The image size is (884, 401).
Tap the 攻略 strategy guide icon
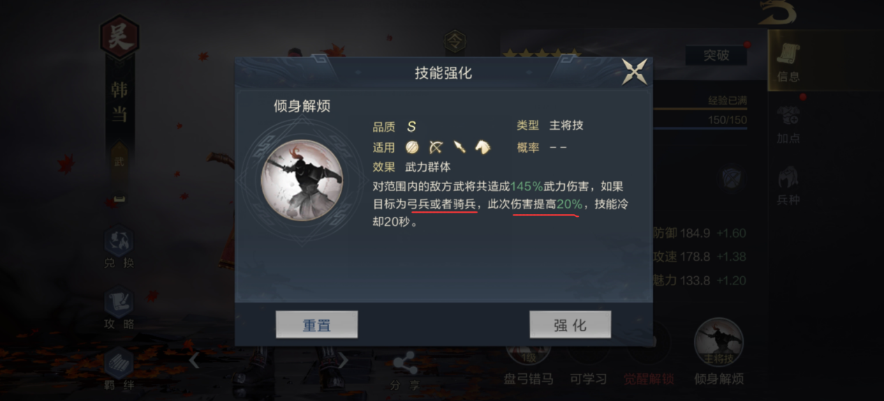[119, 308]
